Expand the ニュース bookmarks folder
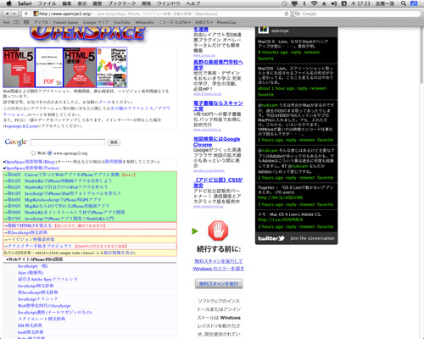 point(175,22)
